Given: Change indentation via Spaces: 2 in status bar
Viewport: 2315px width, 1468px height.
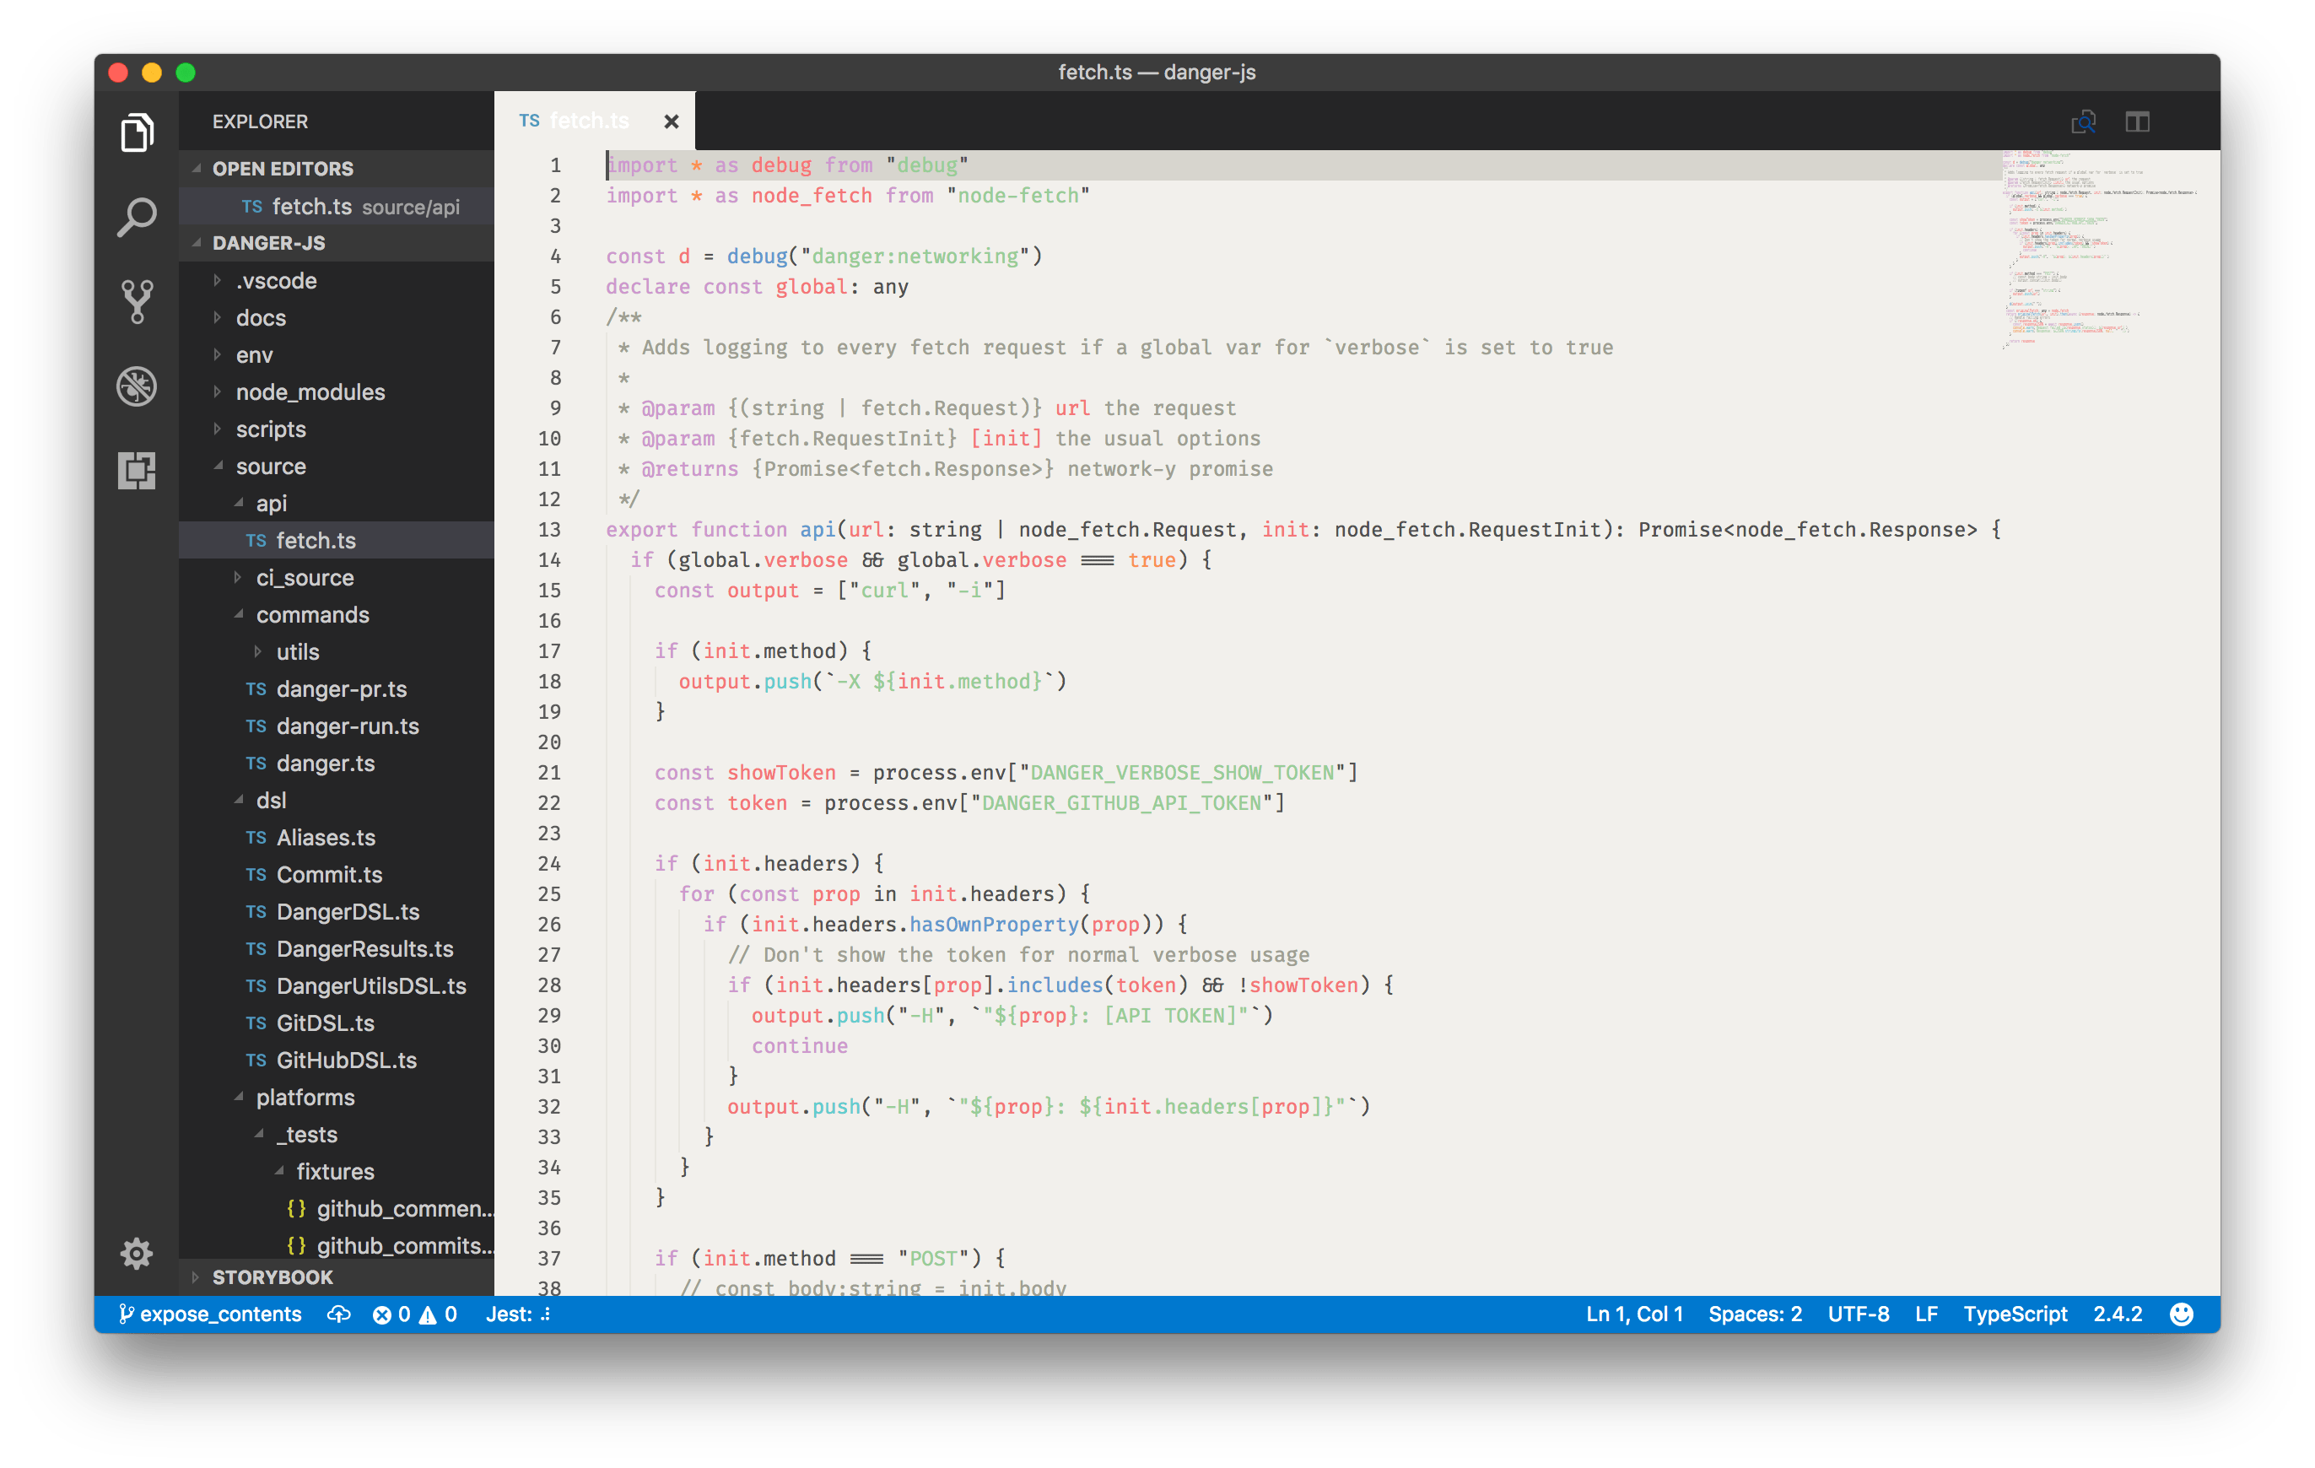Looking at the screenshot, I should pos(1754,1314).
